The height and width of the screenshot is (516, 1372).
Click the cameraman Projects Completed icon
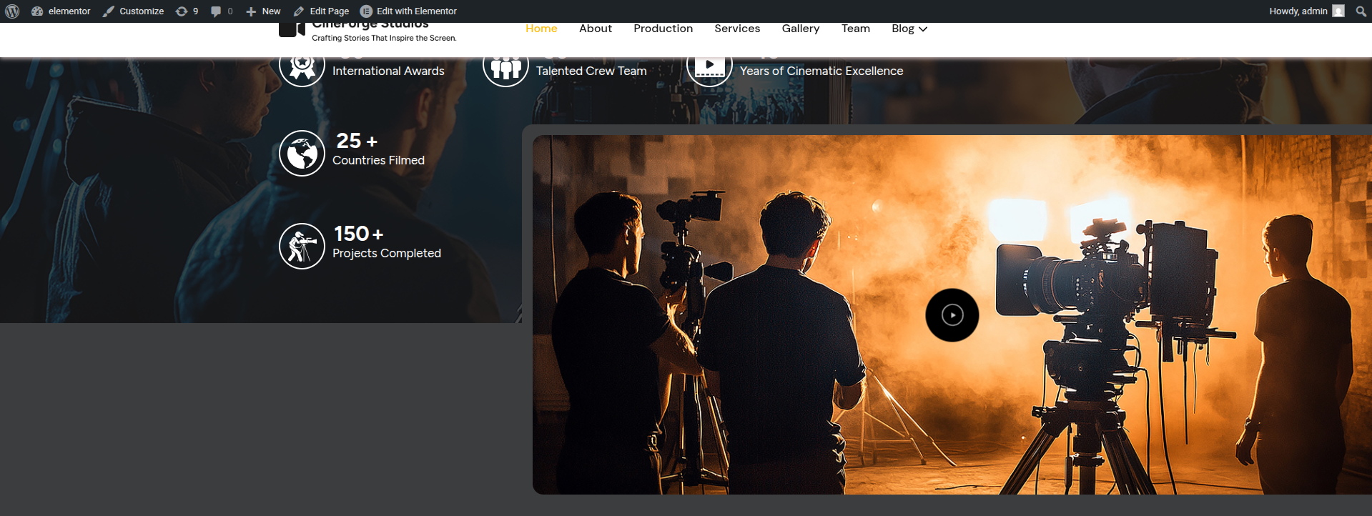(302, 246)
